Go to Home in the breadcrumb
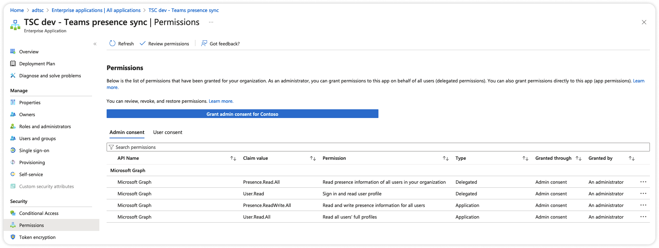The width and height of the screenshot is (659, 248). 17,10
